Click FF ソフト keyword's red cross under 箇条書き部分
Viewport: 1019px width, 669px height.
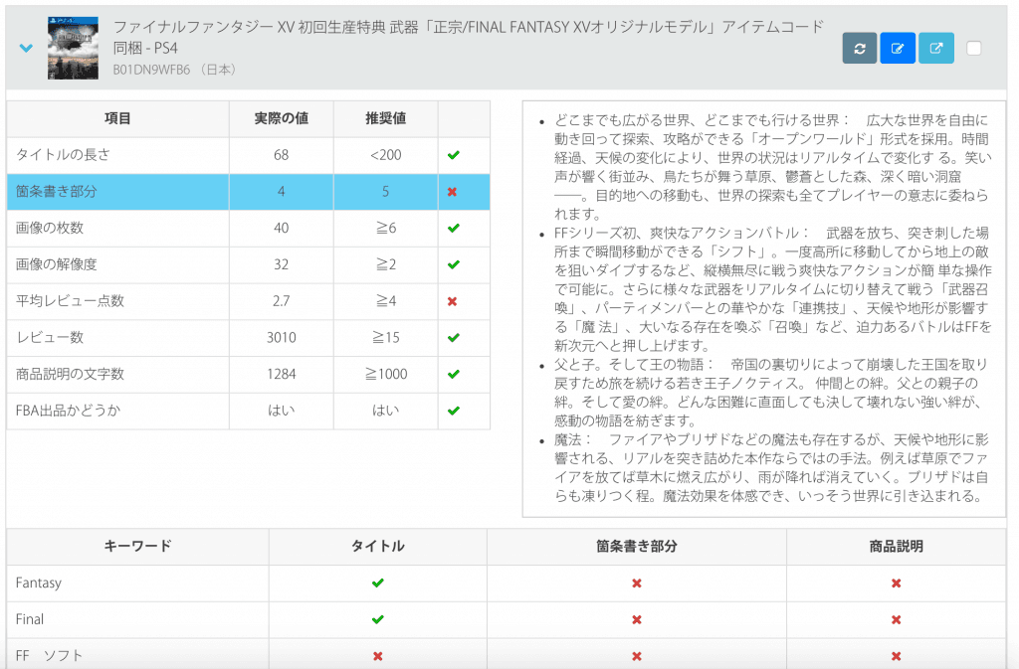point(637,656)
